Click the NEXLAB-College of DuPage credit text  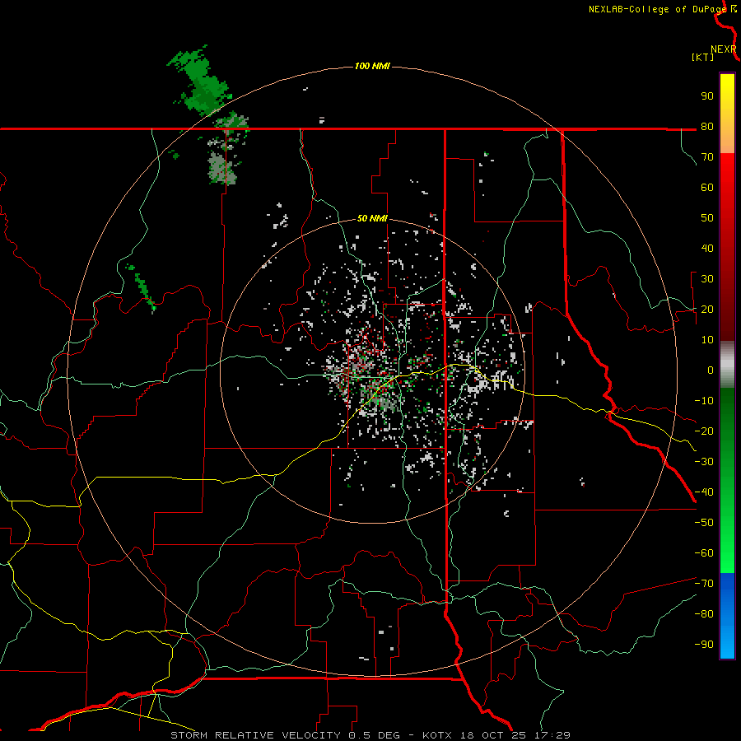(657, 9)
